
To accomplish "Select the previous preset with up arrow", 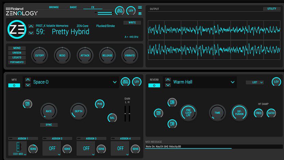I will tap(31, 27).
